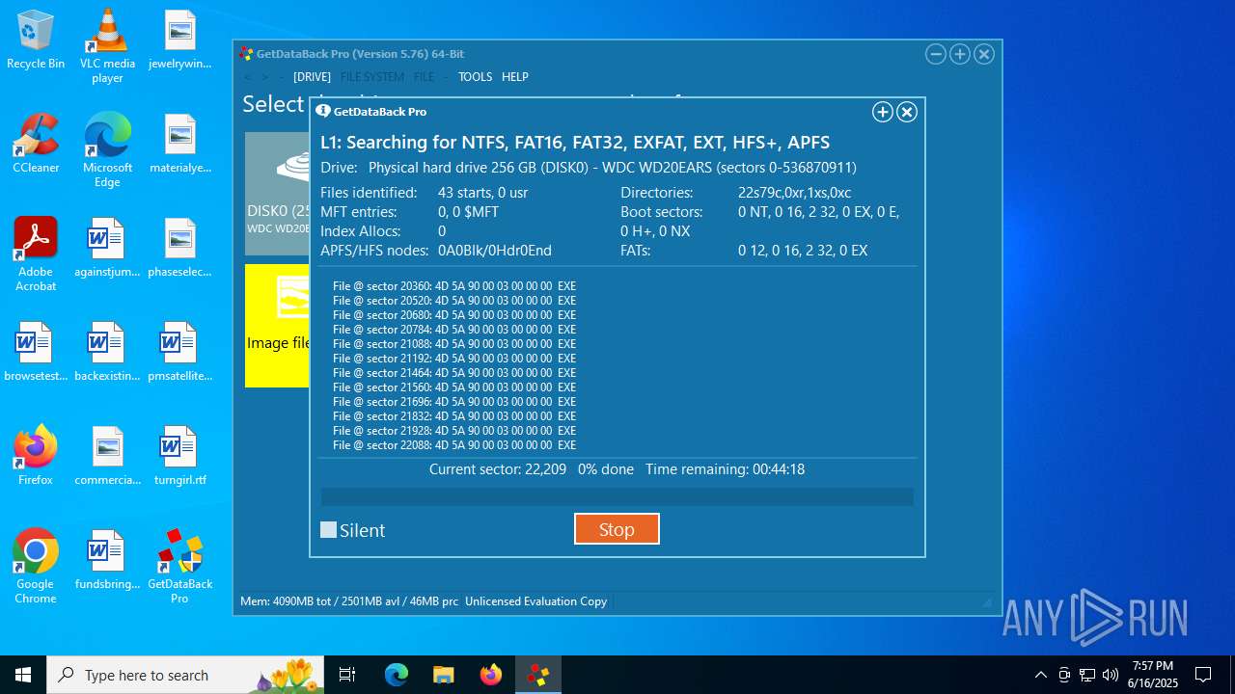Click the memory usage status text

pyautogui.click(x=349, y=601)
